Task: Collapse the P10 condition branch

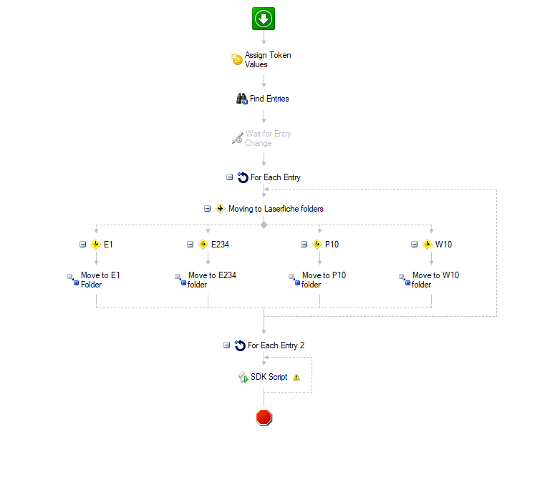Action: pos(304,244)
